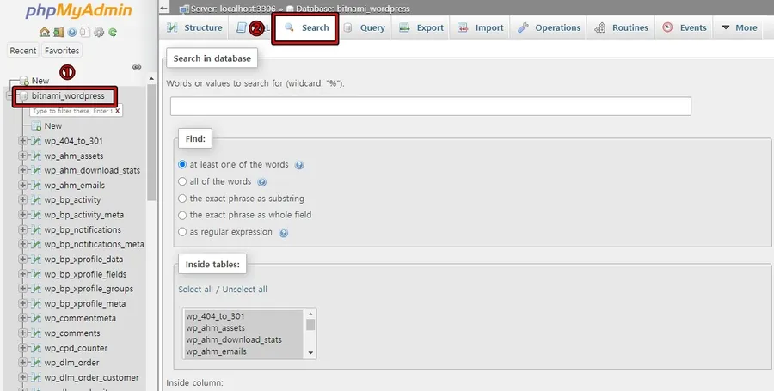774x391 pixels.
Task: Click the collapse navigation arrow left of Server
Action: [164, 9]
